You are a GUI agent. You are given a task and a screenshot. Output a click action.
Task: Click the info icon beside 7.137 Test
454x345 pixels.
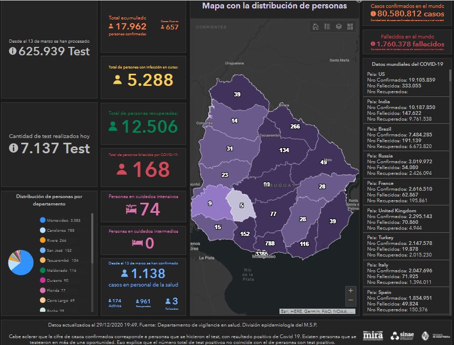(13, 149)
